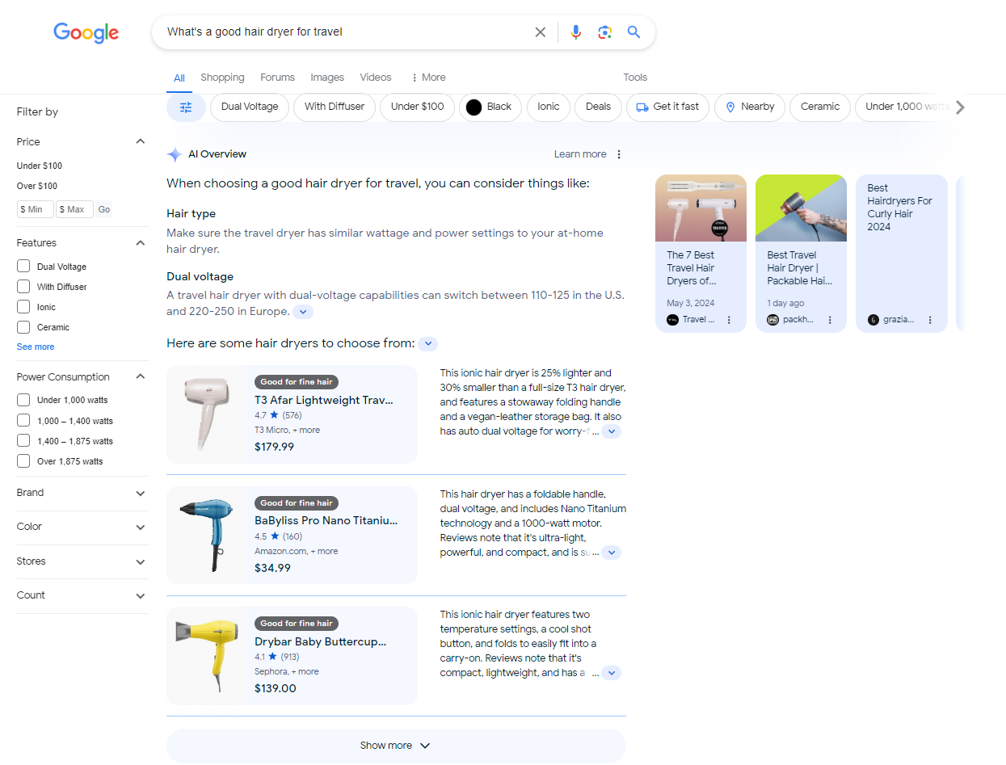Viewport: 1006px width, 765px height.
Task: Click the yellow Drybar hair dryer image
Action: [x=206, y=655]
